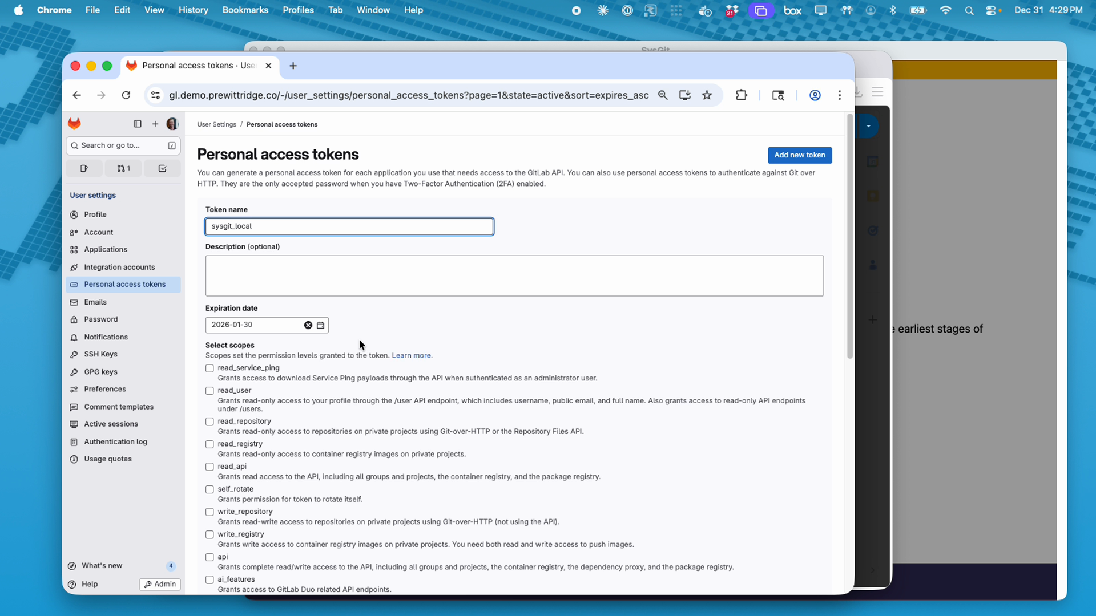Enable the read_api scope
Screen dimensions: 1096x616
click(209, 467)
